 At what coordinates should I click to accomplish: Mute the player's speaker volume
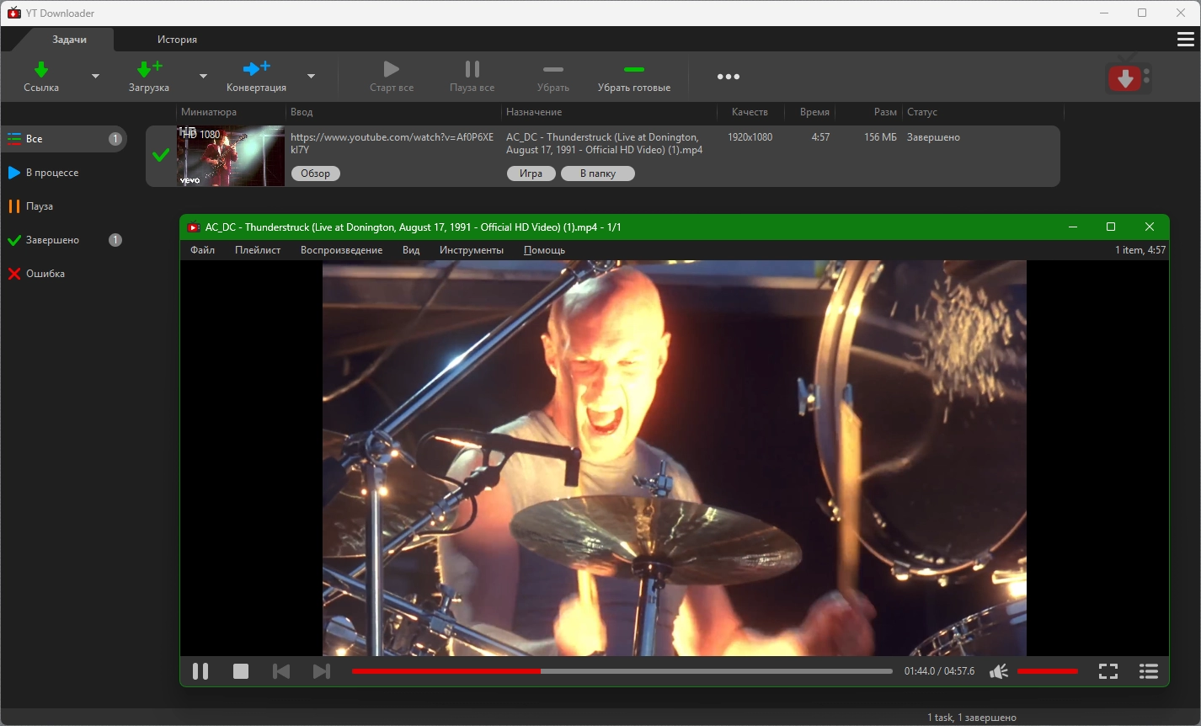point(999,671)
